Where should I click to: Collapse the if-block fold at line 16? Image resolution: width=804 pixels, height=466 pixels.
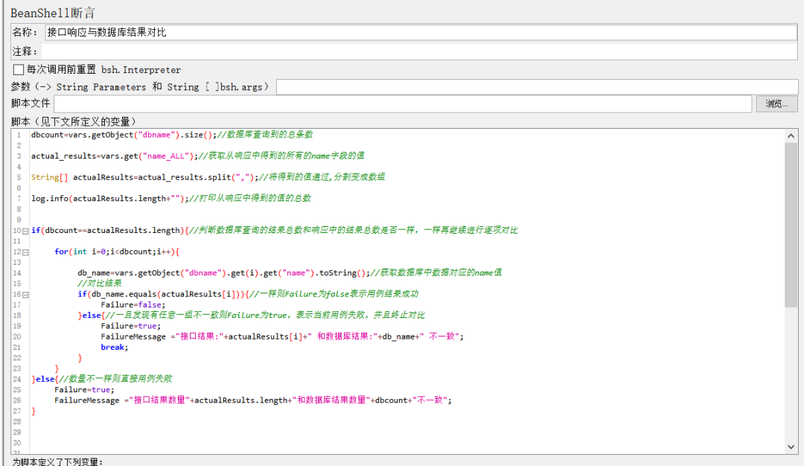pos(25,295)
